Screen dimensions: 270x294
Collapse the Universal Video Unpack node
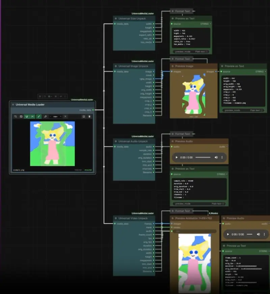click(x=116, y=218)
